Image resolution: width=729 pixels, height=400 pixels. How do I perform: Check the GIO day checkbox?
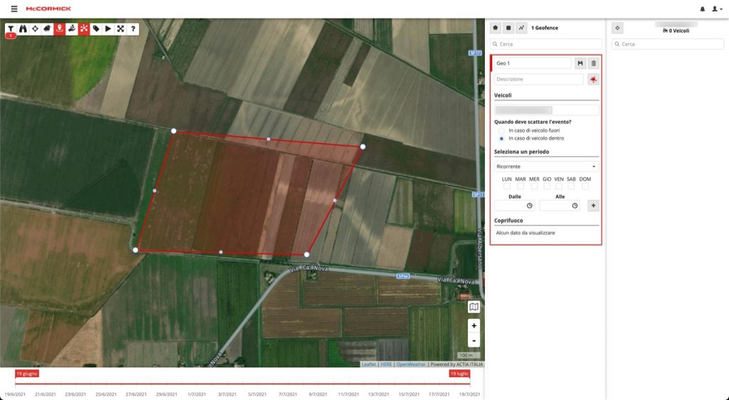tap(547, 186)
